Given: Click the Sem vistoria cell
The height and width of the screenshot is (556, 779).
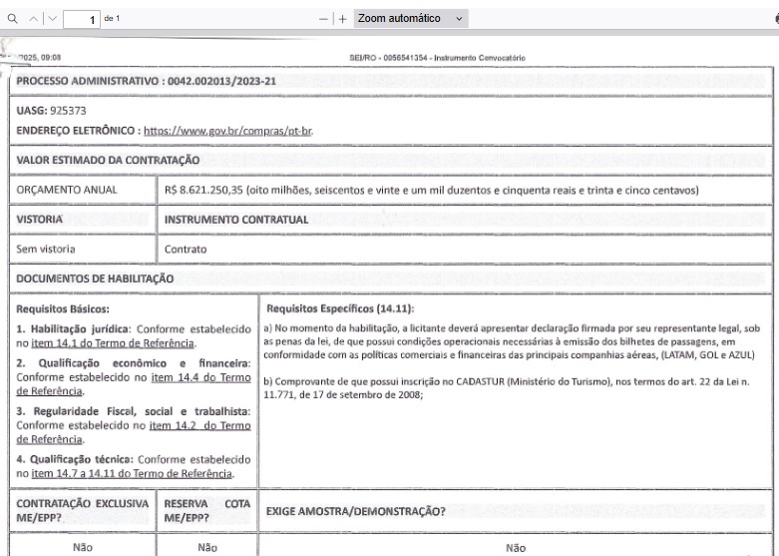Looking at the screenshot, I should coord(47,248).
